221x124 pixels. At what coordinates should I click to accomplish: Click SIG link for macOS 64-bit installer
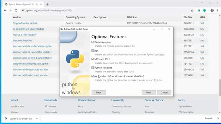202,35
